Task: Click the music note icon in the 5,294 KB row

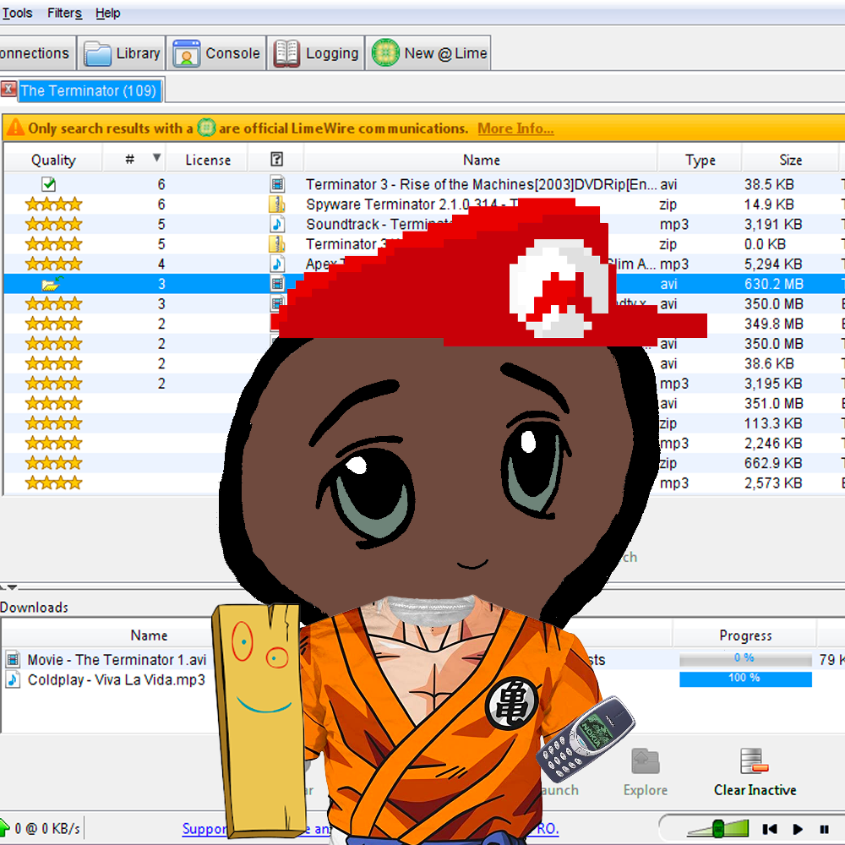Action: 277,264
